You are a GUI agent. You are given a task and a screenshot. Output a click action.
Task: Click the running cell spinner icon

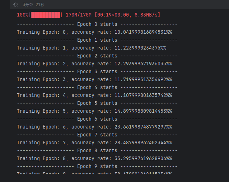point(15,5)
